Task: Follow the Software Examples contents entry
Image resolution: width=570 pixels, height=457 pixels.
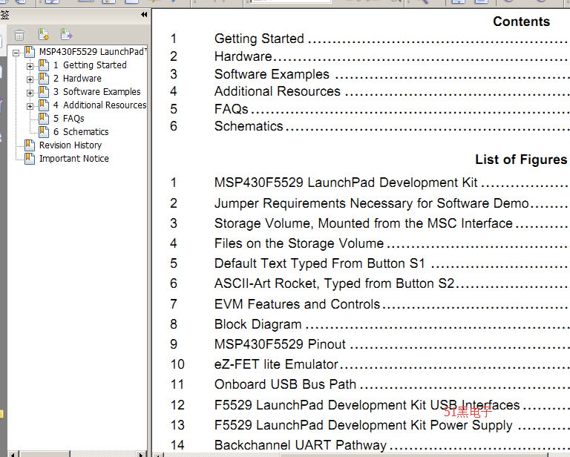Action: click(272, 74)
